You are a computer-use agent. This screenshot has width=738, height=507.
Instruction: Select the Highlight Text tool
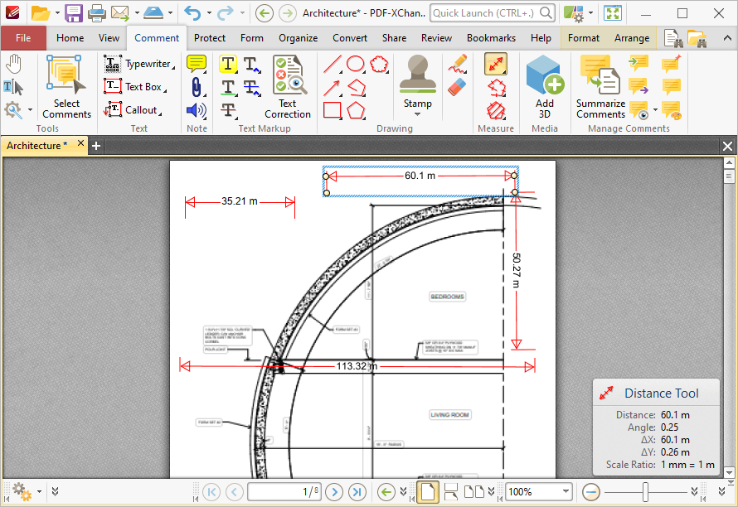coord(230,63)
